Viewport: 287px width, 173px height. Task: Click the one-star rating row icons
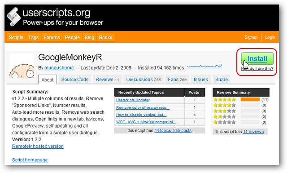point(224,122)
